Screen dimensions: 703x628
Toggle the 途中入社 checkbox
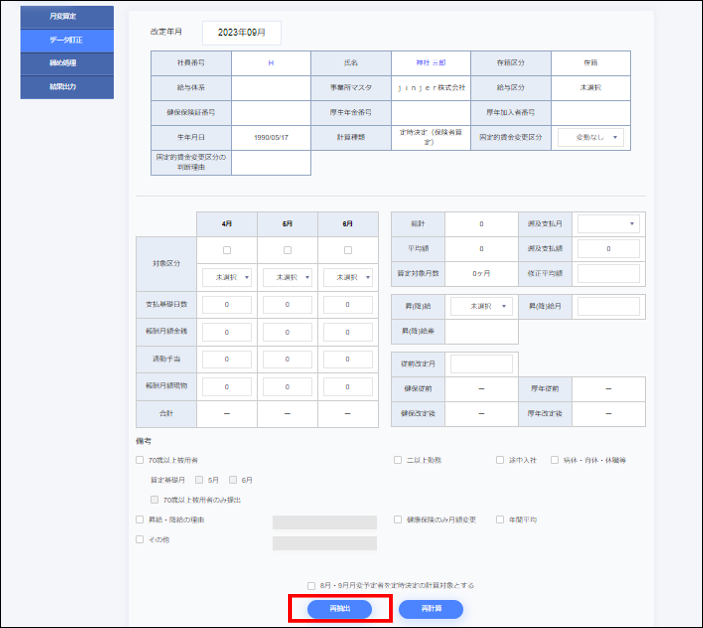point(499,460)
